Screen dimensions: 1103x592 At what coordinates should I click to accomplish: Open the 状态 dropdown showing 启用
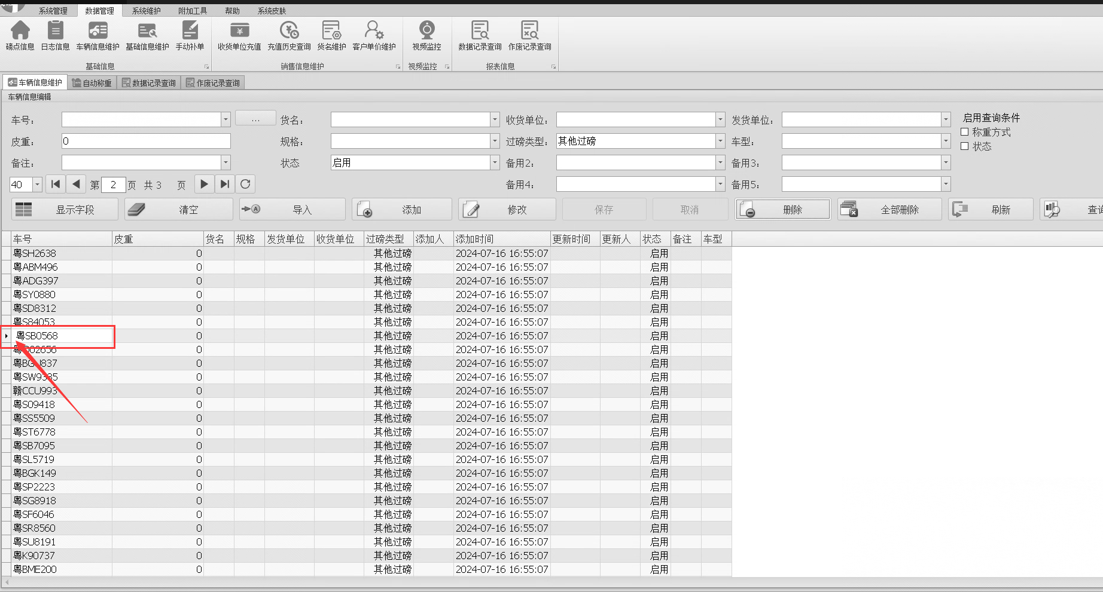(x=495, y=162)
